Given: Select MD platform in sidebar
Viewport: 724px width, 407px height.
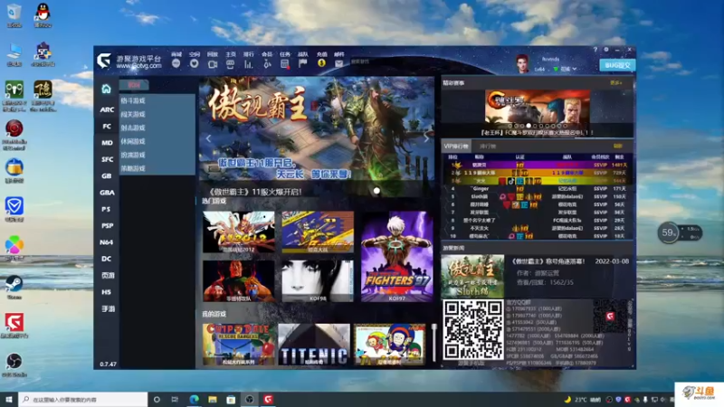Looking at the screenshot, I should coord(107,143).
